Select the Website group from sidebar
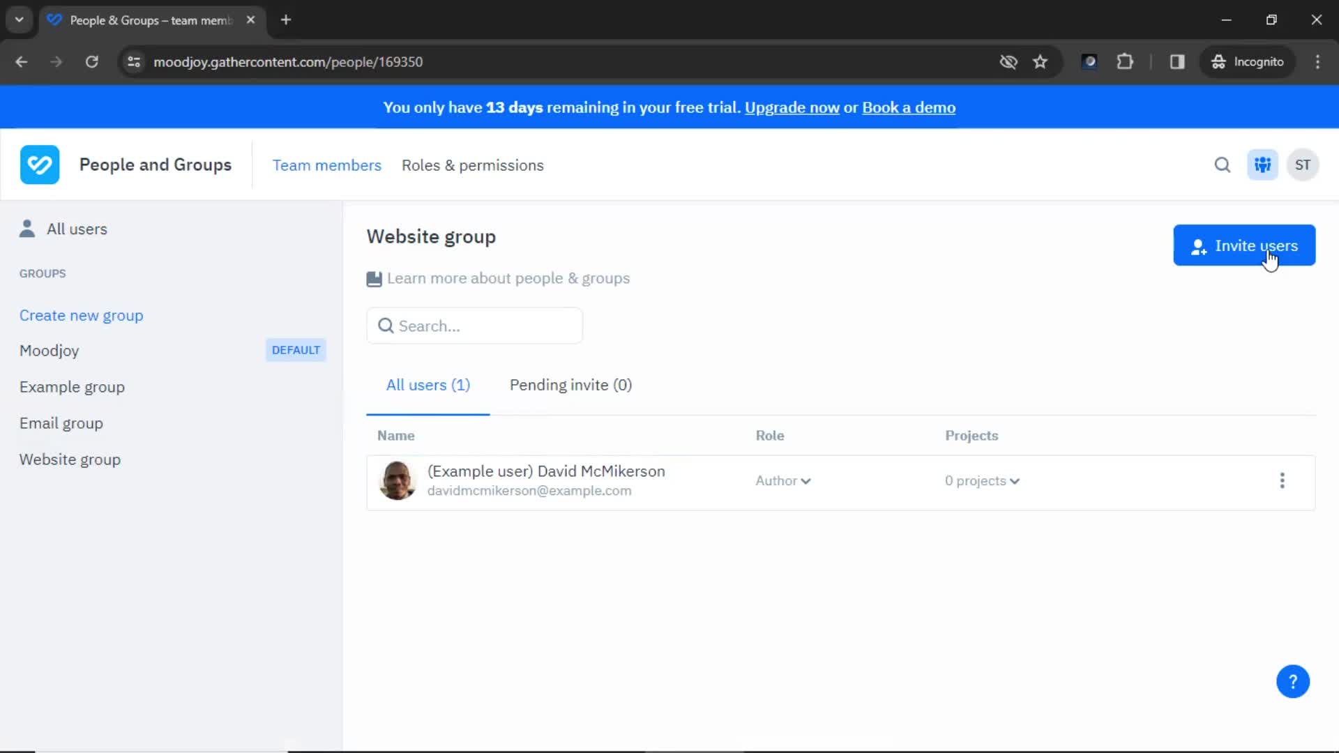Image resolution: width=1339 pixels, height=753 pixels. click(70, 459)
